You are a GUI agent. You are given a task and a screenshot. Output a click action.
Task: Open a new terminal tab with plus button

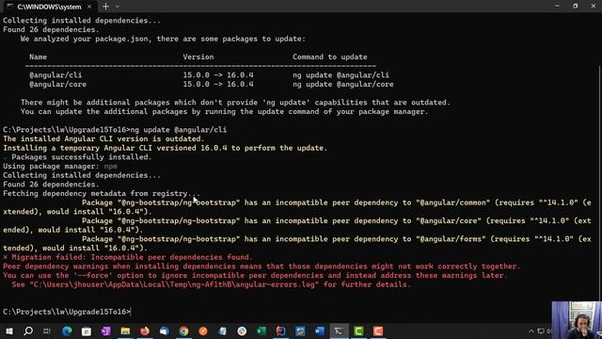(x=105, y=7)
